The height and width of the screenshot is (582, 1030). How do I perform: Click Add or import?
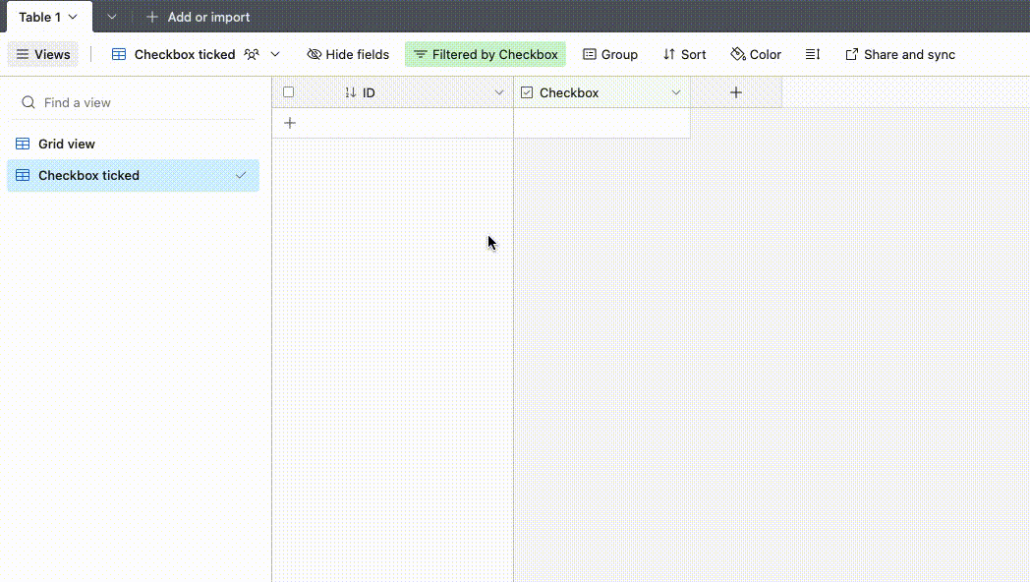click(199, 17)
